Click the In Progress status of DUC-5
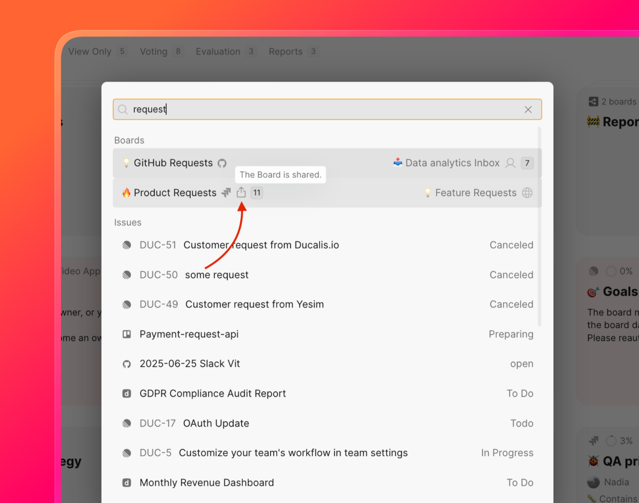This screenshot has width=639, height=503. (x=507, y=453)
